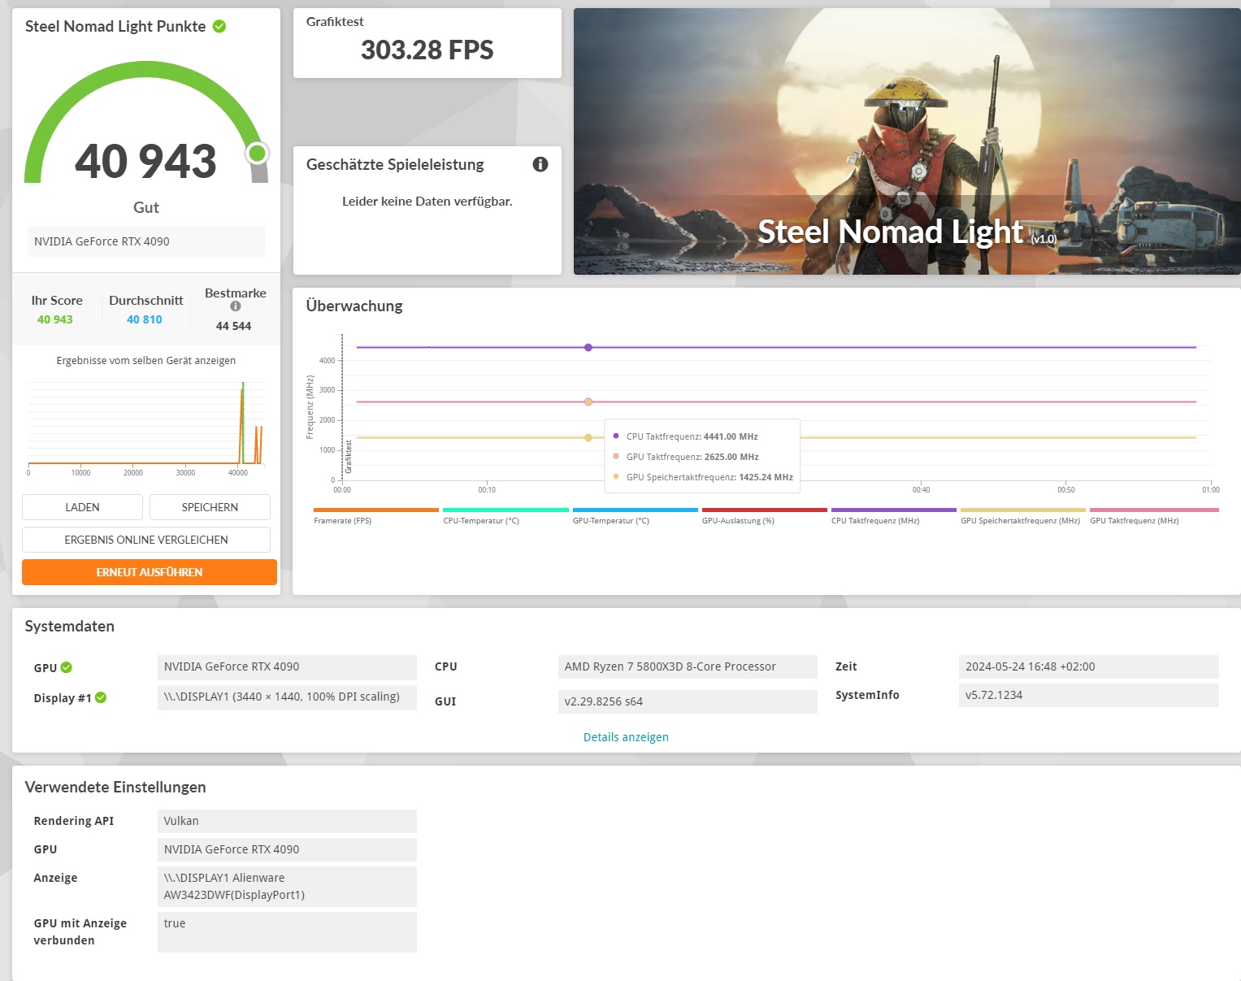Toggle the CPU-Temperatur (°C) legend entry
This screenshot has height=981, width=1241.
tap(506, 516)
